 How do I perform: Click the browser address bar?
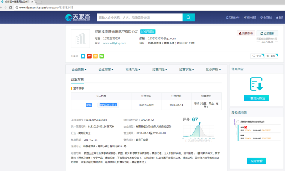(x=149, y=8)
